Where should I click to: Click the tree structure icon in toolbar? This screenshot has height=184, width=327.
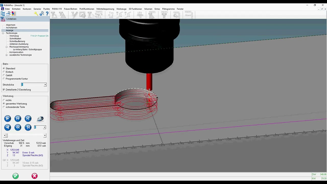3,14
